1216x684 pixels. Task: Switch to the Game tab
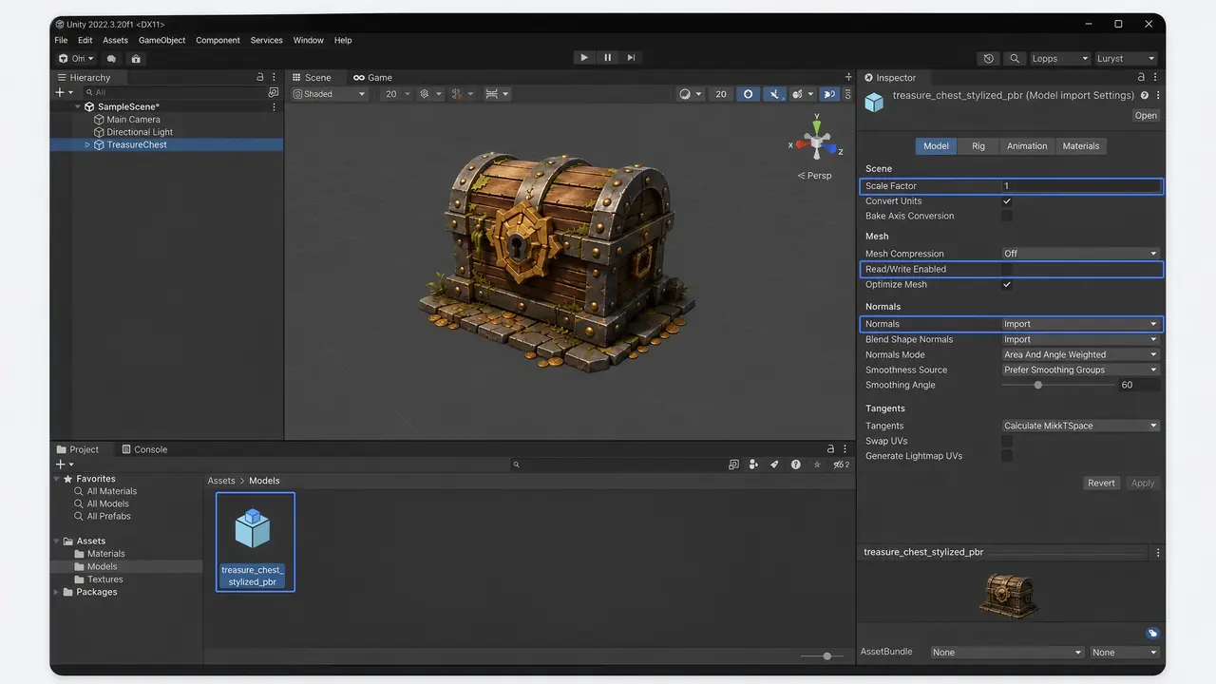click(372, 78)
